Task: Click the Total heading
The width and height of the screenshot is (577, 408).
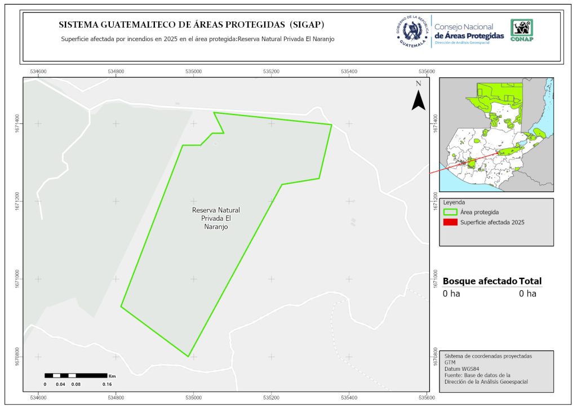Action: point(531,281)
